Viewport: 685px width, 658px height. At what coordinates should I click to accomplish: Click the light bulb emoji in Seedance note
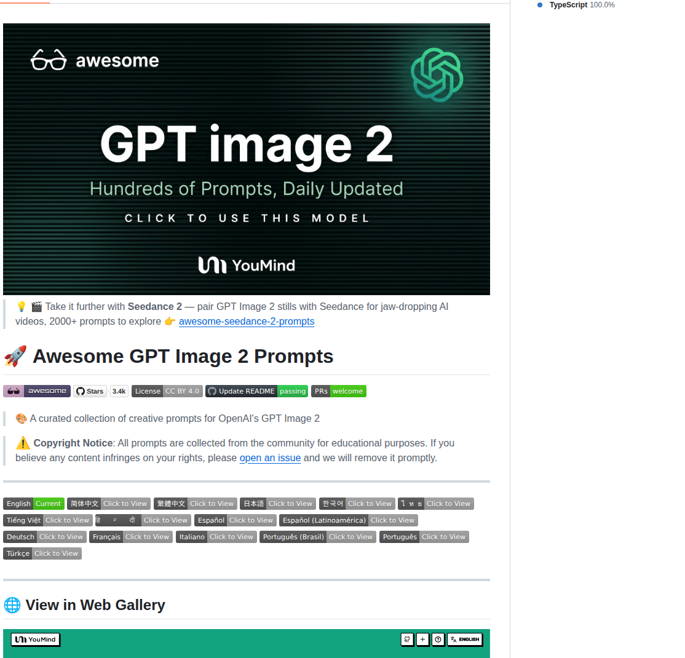22,307
